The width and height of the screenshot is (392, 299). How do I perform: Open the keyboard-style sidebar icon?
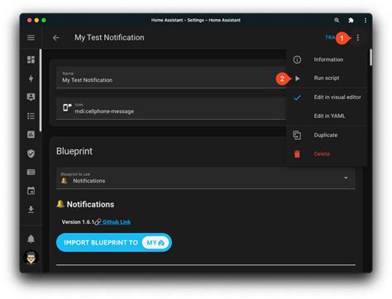point(31,172)
